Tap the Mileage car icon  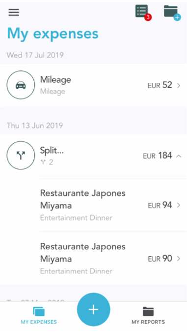click(21, 85)
